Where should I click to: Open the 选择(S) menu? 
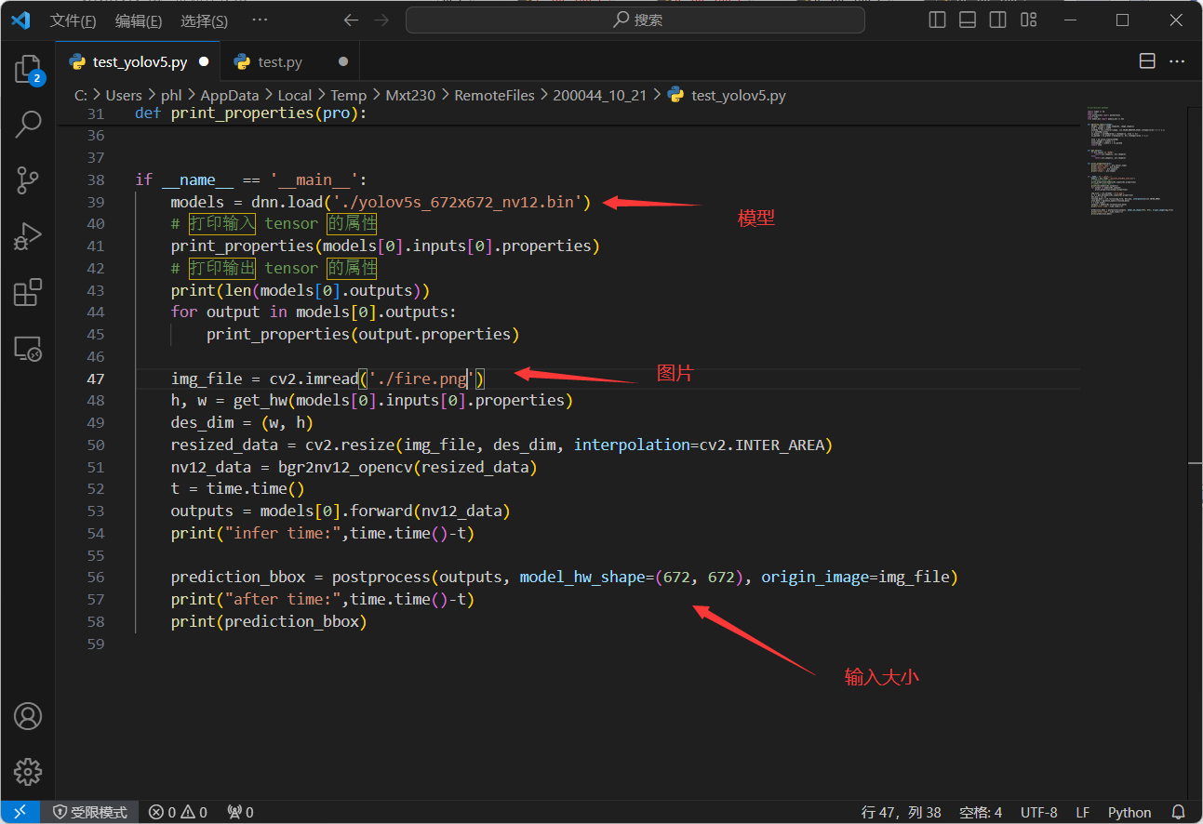pyautogui.click(x=204, y=20)
